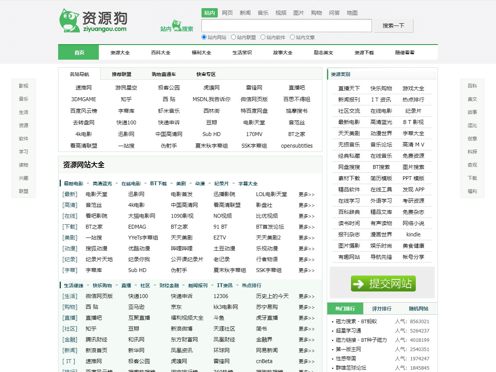
Task: Open 磁力搜索 - BT蚂蚁 in hot ranking
Action: pyautogui.click(x=356, y=322)
